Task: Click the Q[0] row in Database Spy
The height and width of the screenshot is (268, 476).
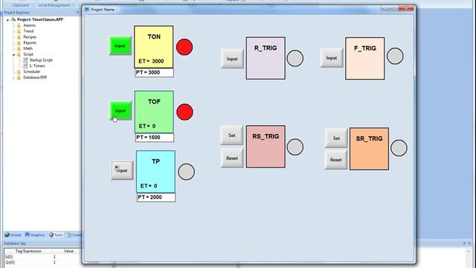Action: (42, 262)
